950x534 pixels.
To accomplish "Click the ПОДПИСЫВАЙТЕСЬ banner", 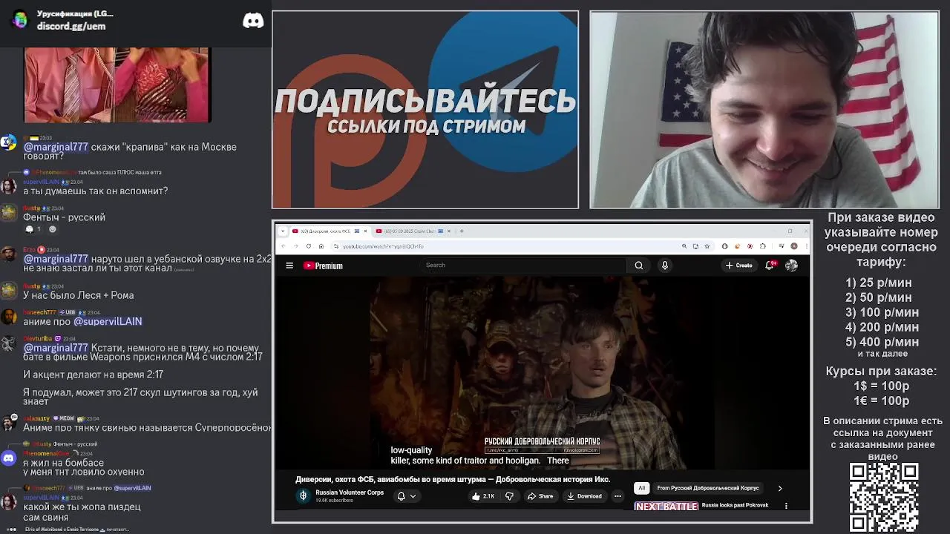I will [x=425, y=110].
